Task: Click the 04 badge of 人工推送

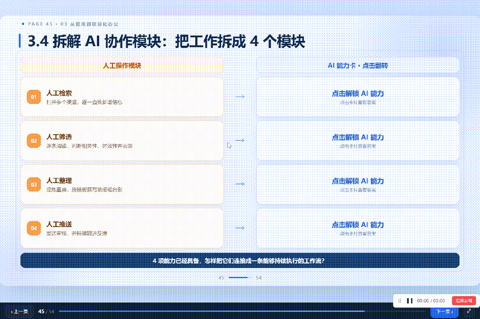Action: (34, 228)
